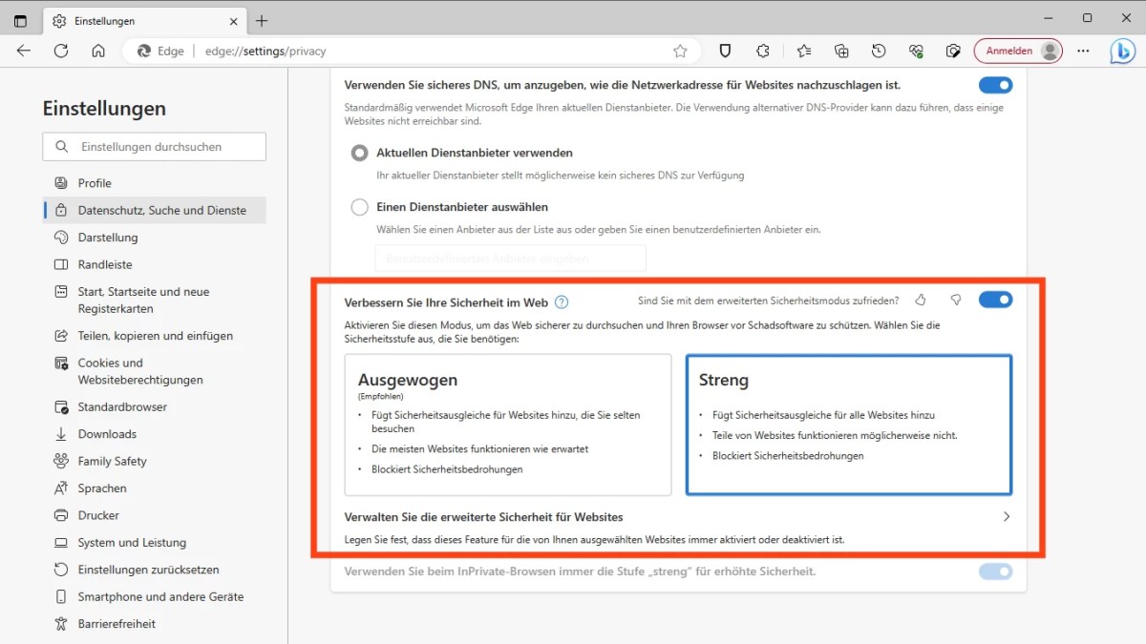This screenshot has width=1146, height=644.
Task: Click the Family Safety icon in sidebar
Action: pos(61,461)
